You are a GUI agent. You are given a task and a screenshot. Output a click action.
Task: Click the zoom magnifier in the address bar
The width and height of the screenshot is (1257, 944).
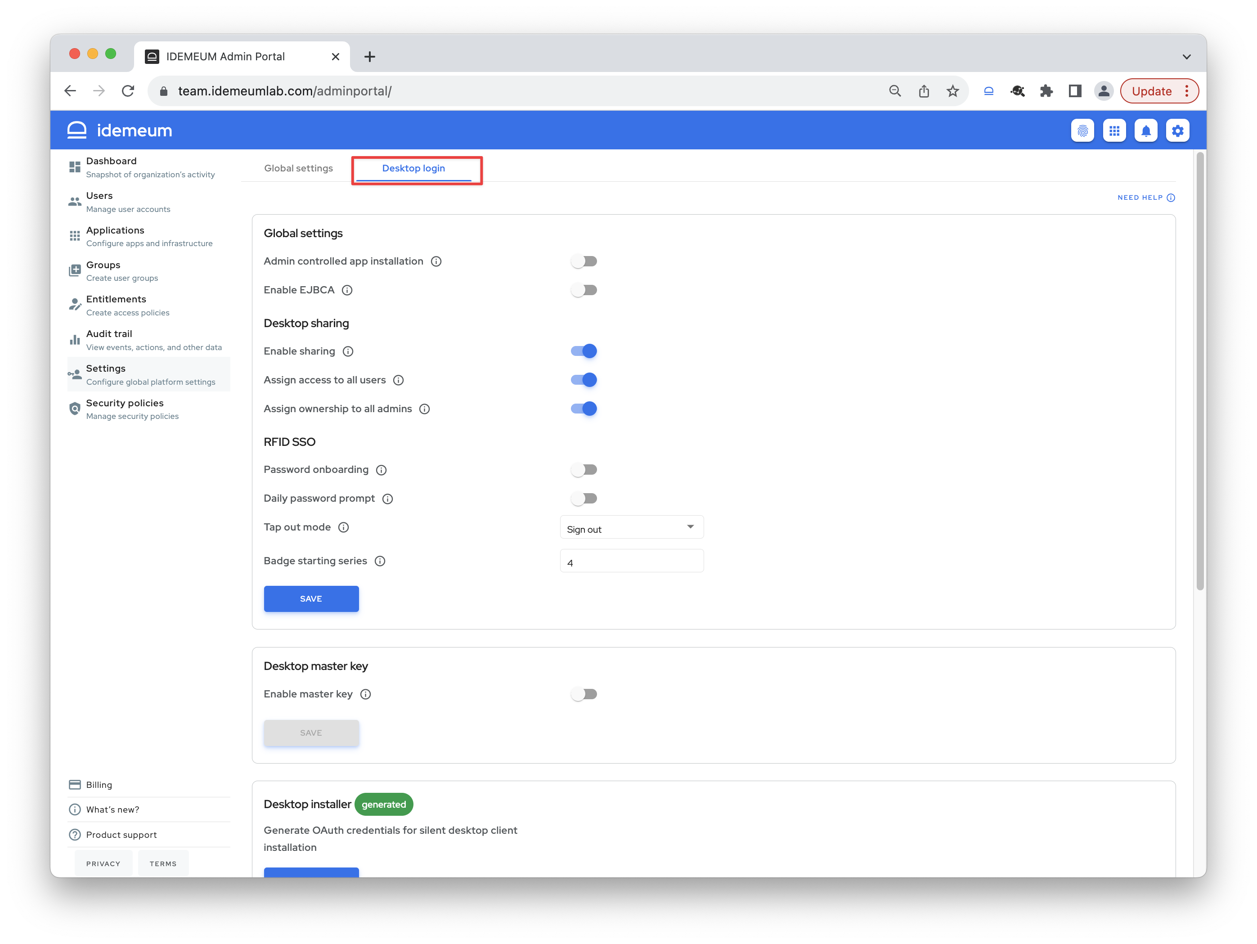click(x=894, y=91)
